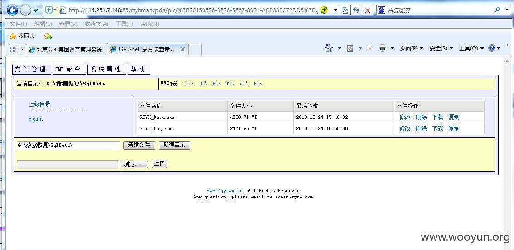Open the 查看(V) menu

pos(68,24)
